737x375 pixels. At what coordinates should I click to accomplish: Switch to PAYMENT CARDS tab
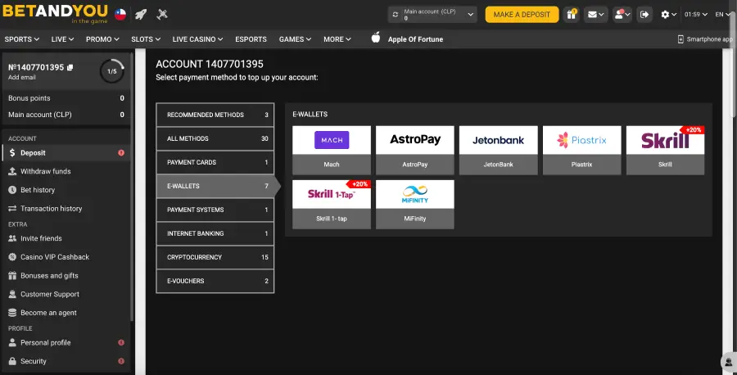215,162
